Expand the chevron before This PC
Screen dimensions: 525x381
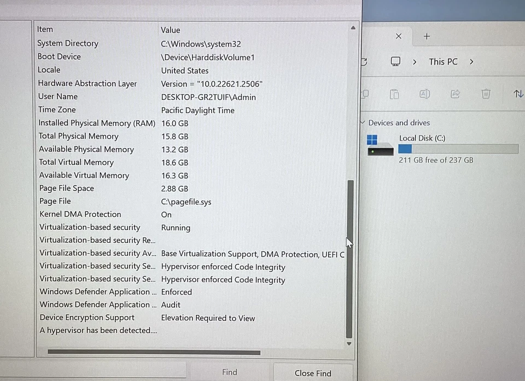(x=415, y=62)
